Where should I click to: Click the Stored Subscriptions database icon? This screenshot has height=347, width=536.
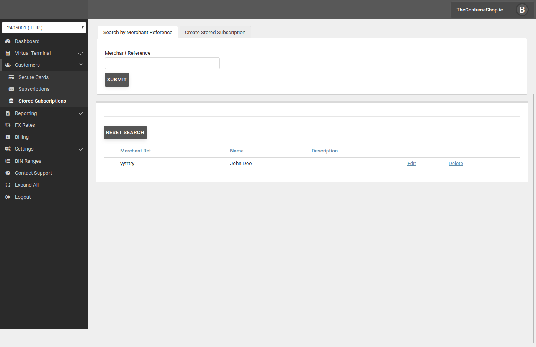click(x=11, y=101)
